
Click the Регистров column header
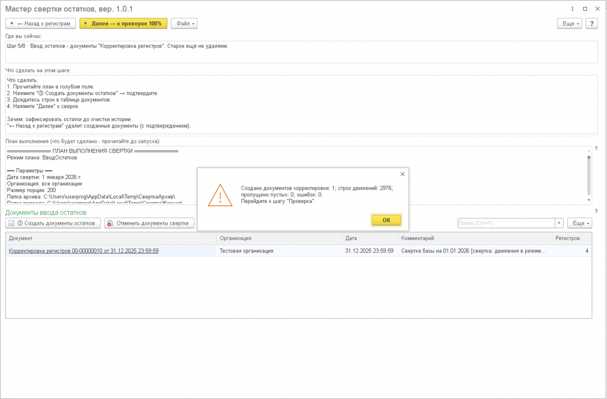click(572, 238)
